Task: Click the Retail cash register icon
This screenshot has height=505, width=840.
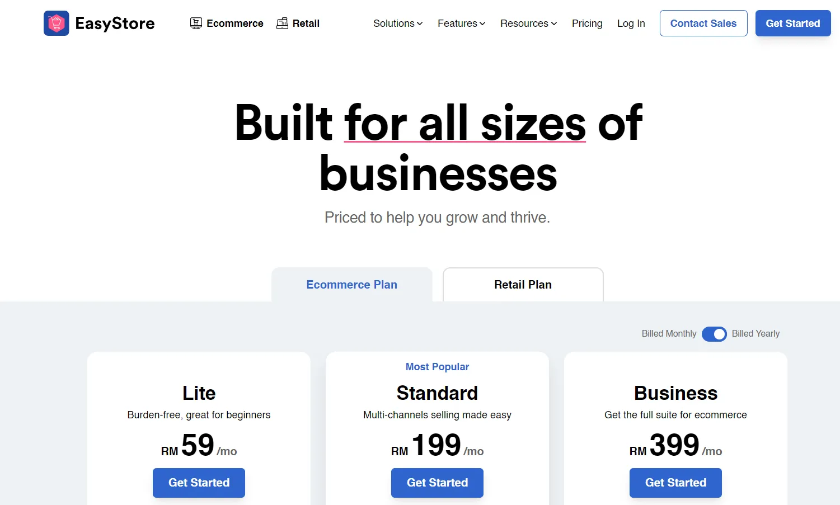Action: 283,23
